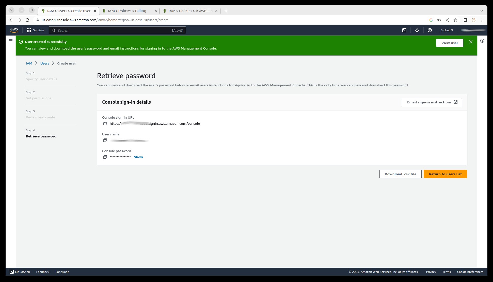This screenshot has width=493, height=282.
Task: Close the AWSBilling policies tab
Action: tap(216, 11)
